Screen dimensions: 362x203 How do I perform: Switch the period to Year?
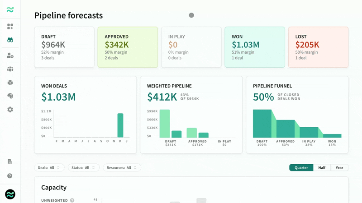coord(339,167)
